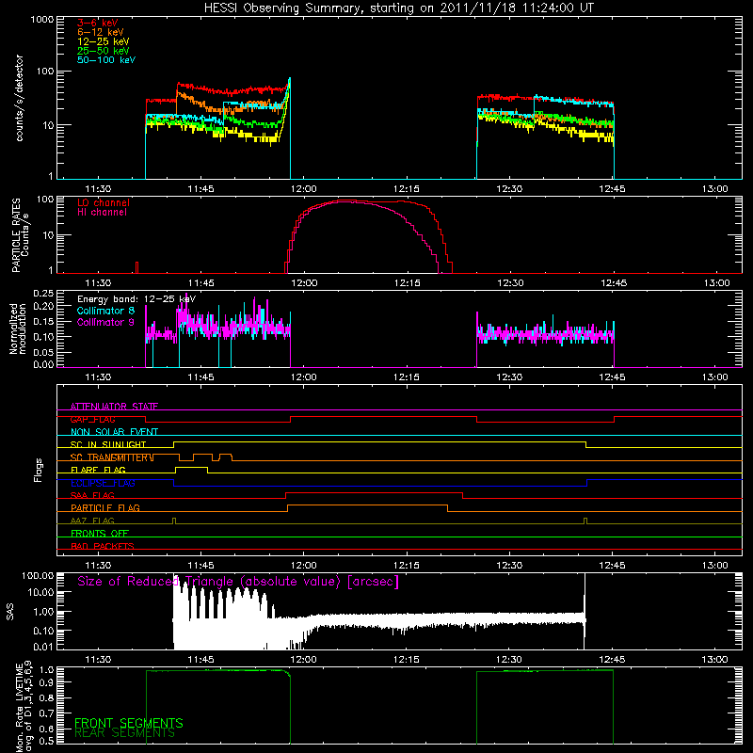The image size is (753, 753).
Task: Click the 12:15 tick under the count-rate plot
Action: [407, 189]
